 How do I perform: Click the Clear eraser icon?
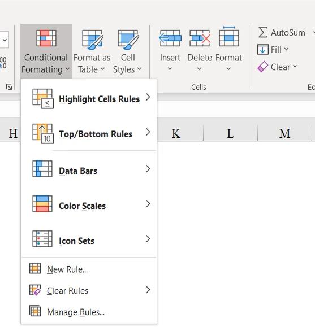(263, 67)
